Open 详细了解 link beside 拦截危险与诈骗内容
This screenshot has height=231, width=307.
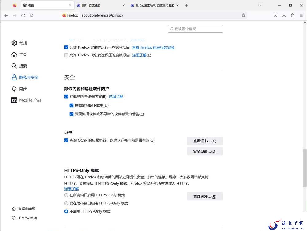116,97
